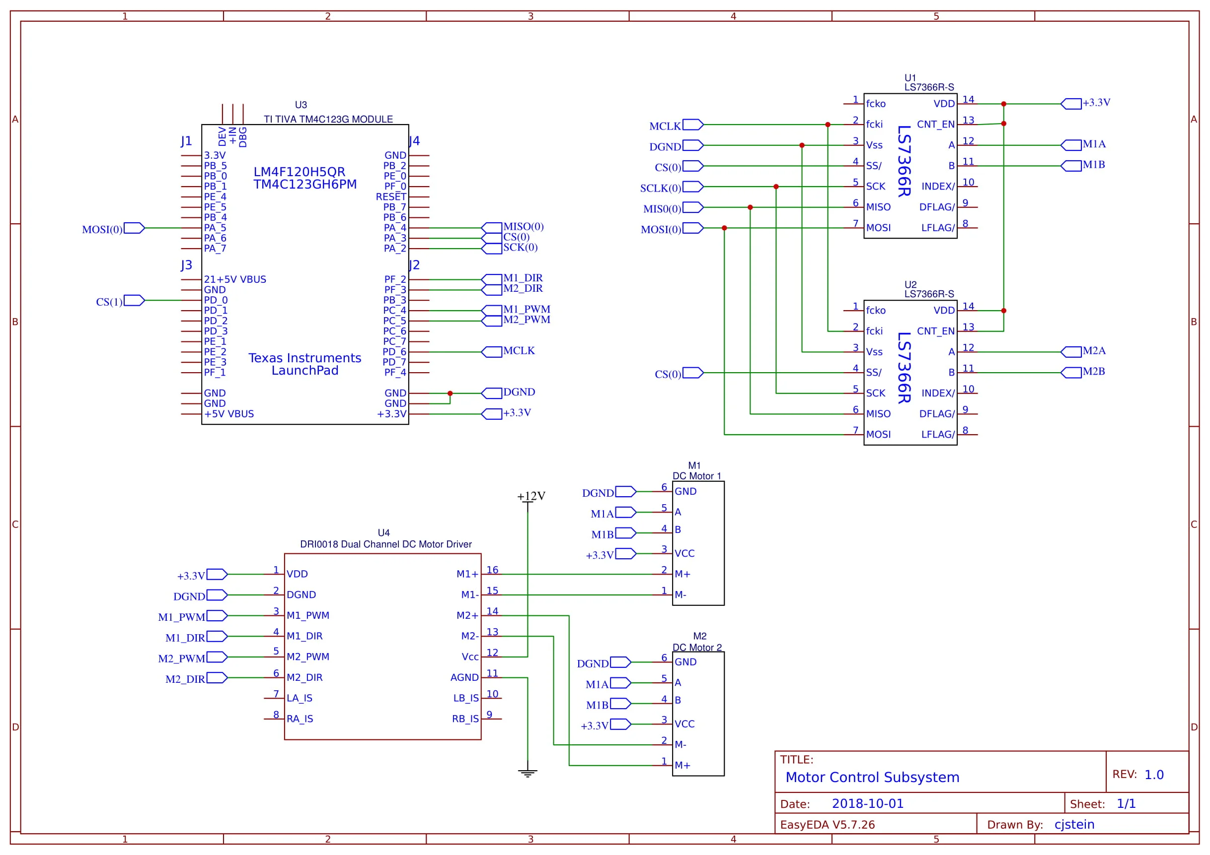Select the CS(0) net port at U2 SS/
This screenshot has height=855, width=1210.
tap(680, 373)
